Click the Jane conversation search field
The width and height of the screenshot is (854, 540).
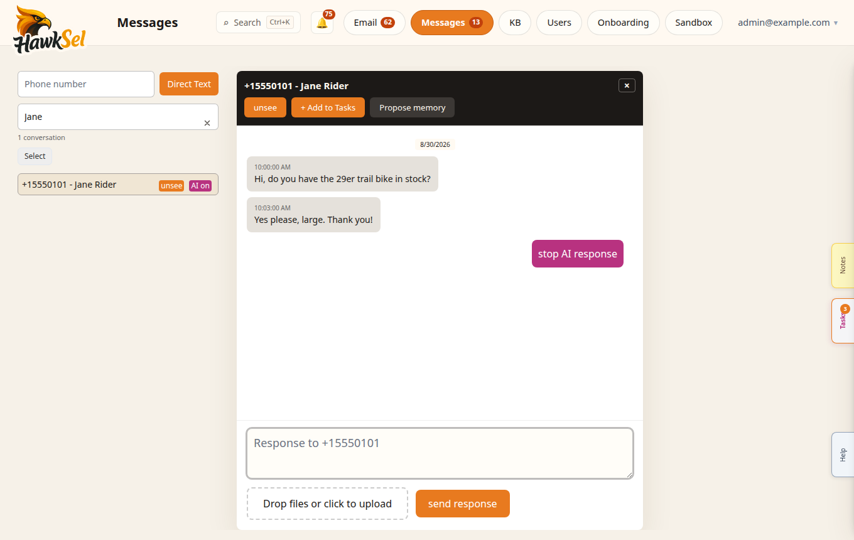point(118,117)
